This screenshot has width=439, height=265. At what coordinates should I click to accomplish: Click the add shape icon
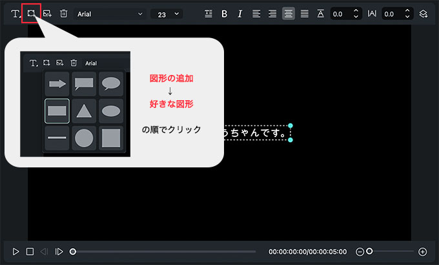click(x=31, y=13)
